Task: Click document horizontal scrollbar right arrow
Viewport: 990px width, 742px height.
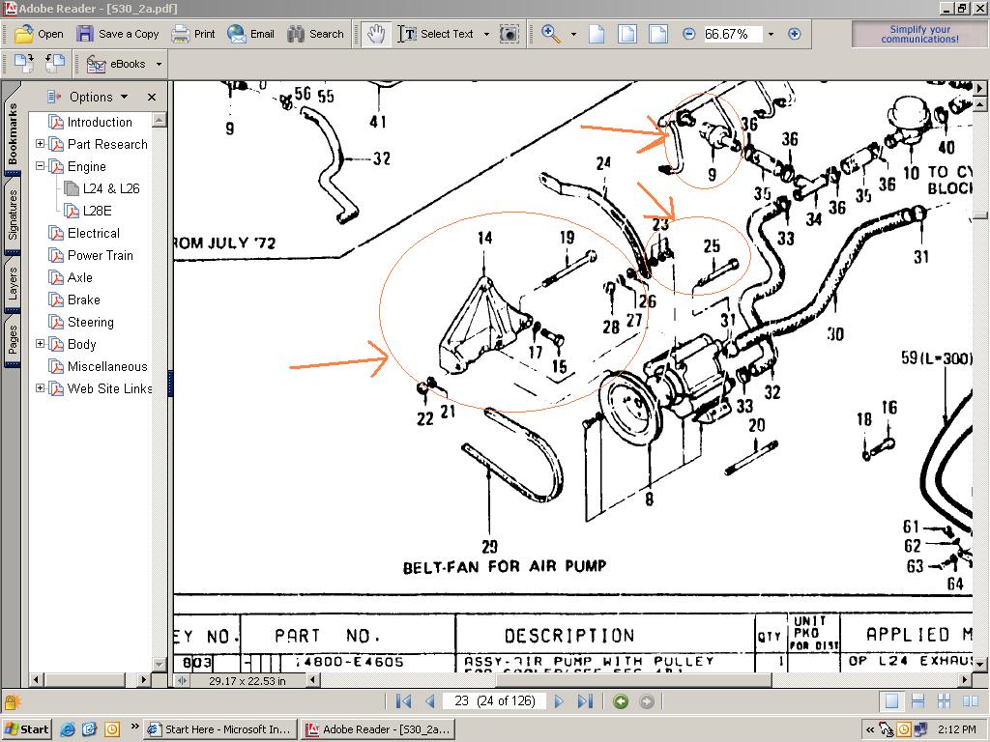Action: click(x=966, y=679)
